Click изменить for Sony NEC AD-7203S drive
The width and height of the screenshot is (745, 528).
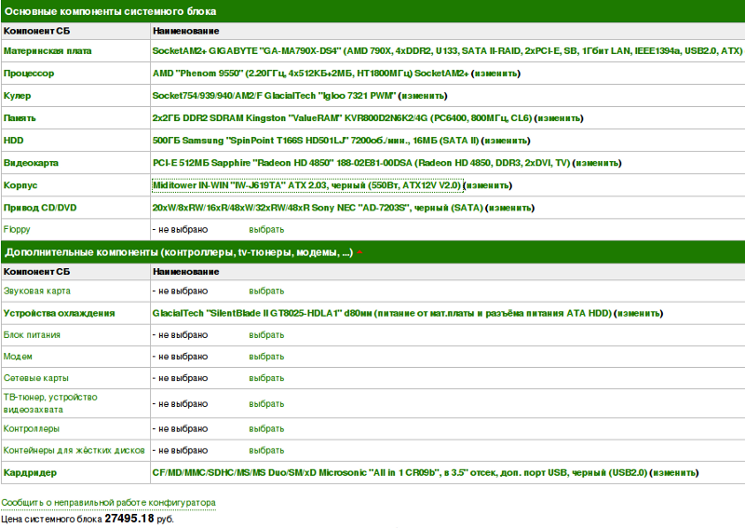(509, 208)
